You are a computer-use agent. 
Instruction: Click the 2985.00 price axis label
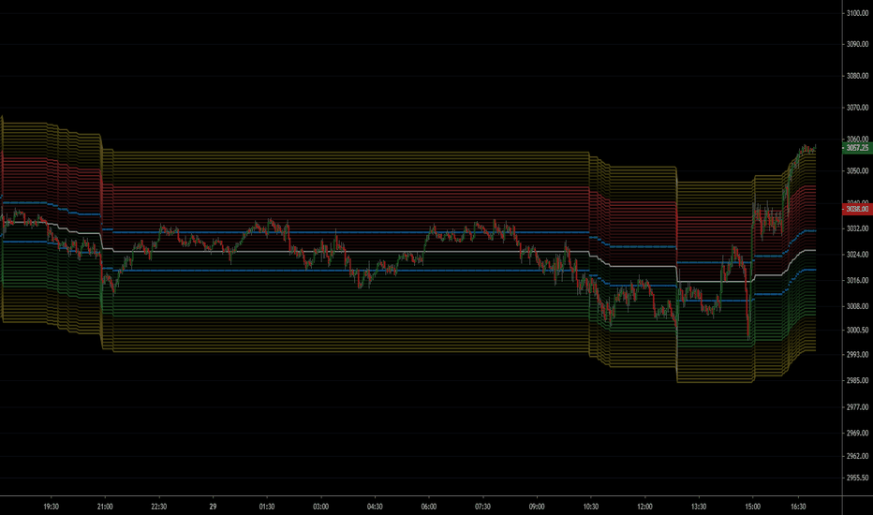pyautogui.click(x=857, y=380)
